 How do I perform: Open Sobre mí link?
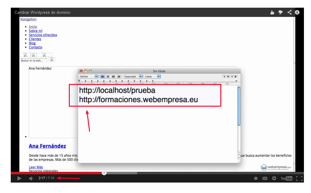click(x=36, y=31)
